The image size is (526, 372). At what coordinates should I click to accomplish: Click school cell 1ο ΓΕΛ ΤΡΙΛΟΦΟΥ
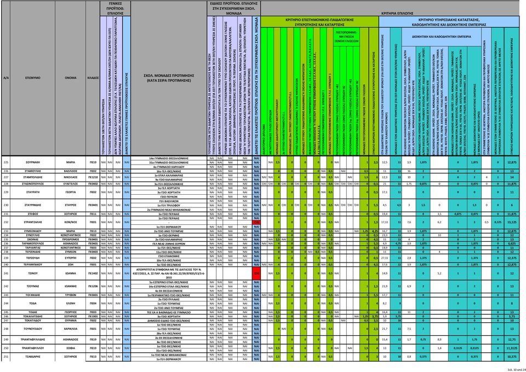coord(169,205)
